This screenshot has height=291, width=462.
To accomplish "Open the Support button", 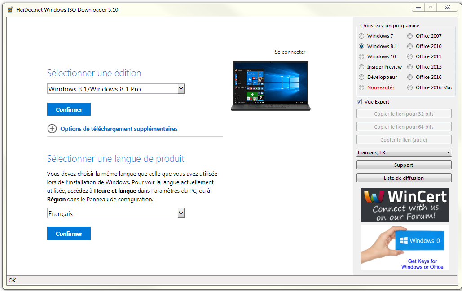I will [404, 165].
